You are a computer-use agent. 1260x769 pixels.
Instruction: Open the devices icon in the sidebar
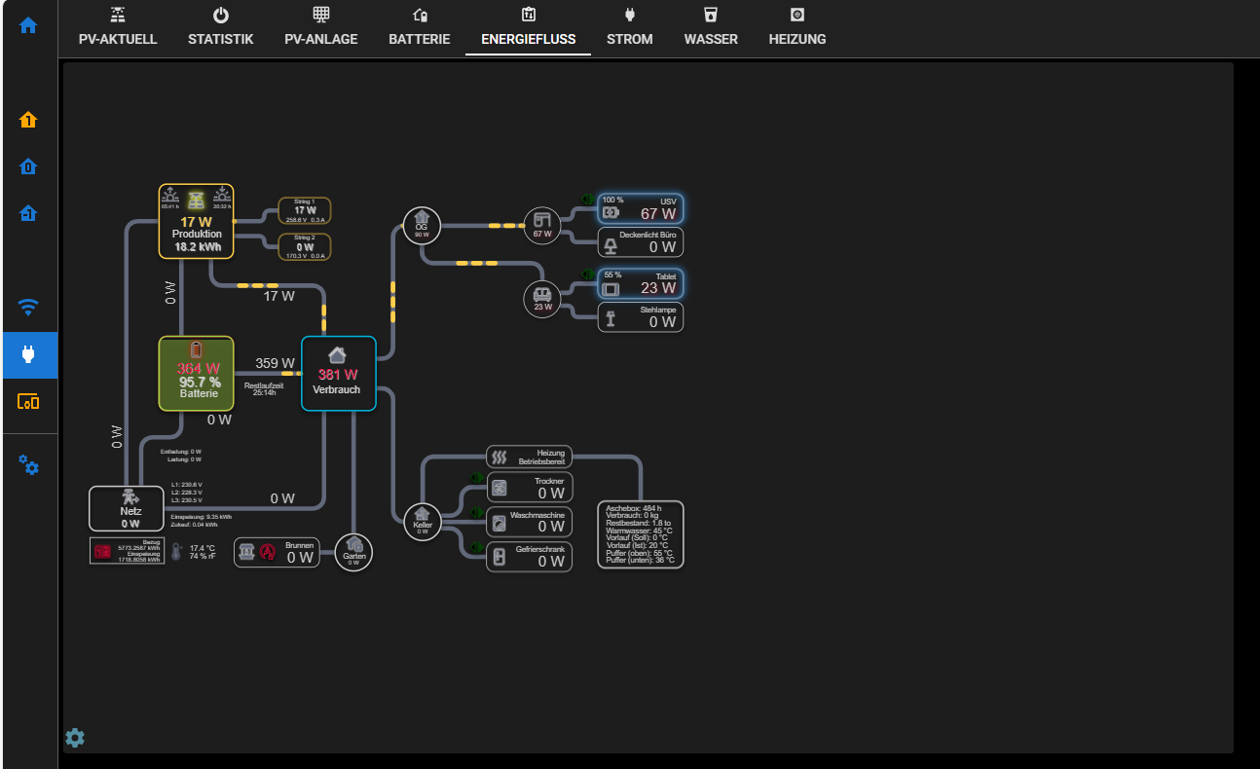[x=28, y=401]
